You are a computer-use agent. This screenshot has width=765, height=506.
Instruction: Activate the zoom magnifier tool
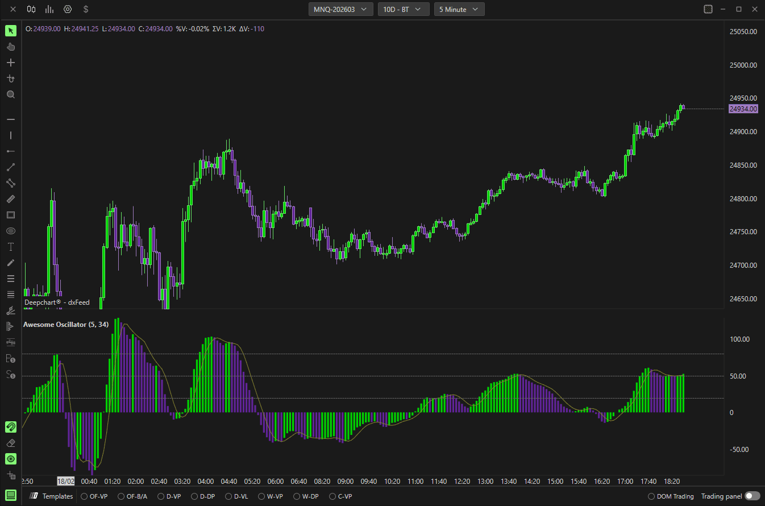coord(11,94)
